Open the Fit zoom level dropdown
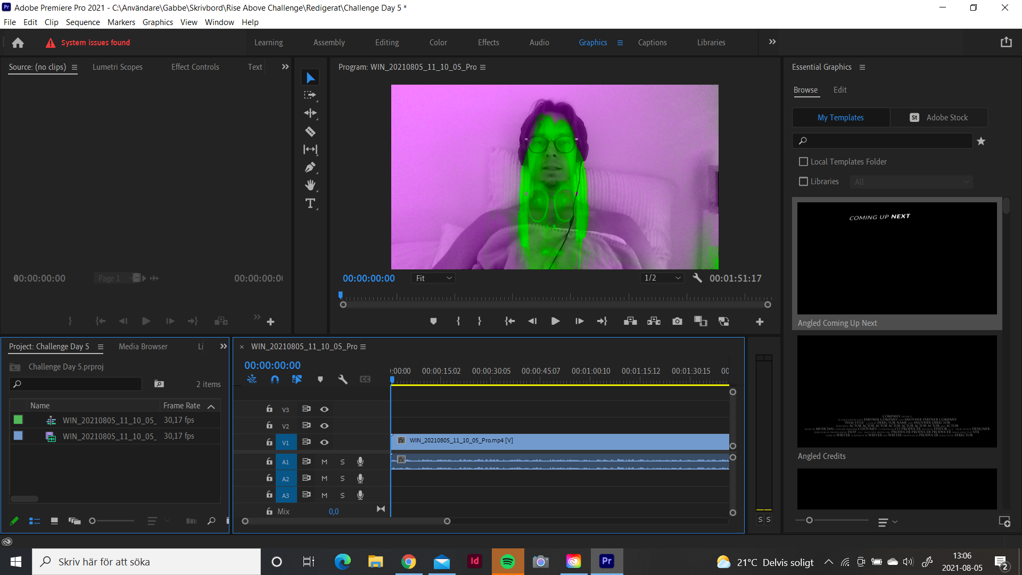This screenshot has height=575, width=1022. click(433, 277)
